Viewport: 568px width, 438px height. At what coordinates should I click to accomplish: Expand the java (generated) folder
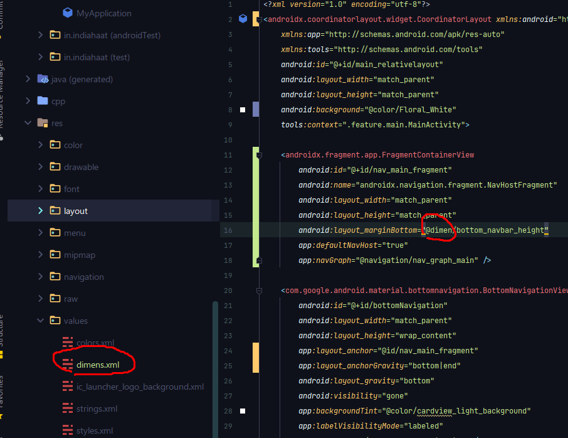tap(28, 78)
